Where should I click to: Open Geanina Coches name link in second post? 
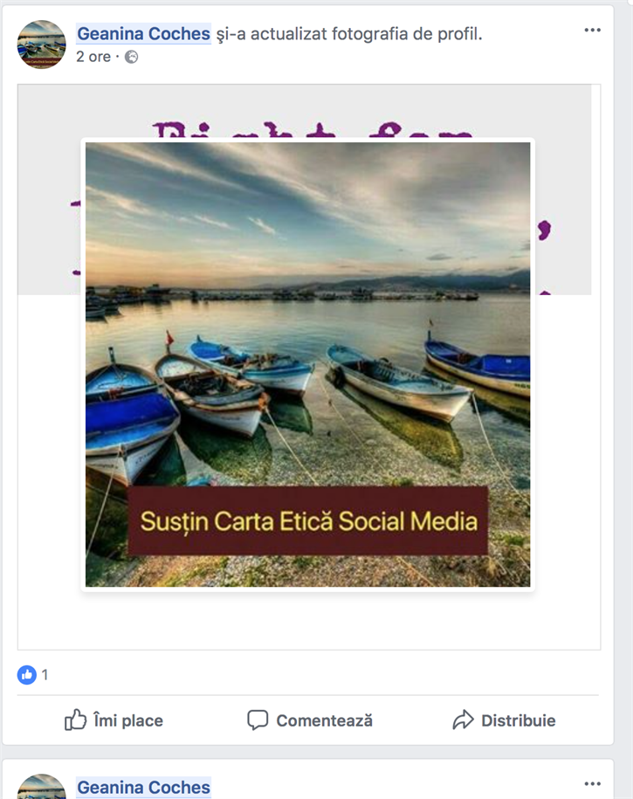point(143,788)
